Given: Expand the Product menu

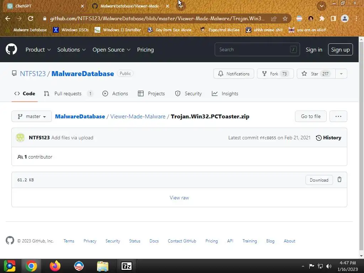Looking at the screenshot, I should (x=38, y=50).
